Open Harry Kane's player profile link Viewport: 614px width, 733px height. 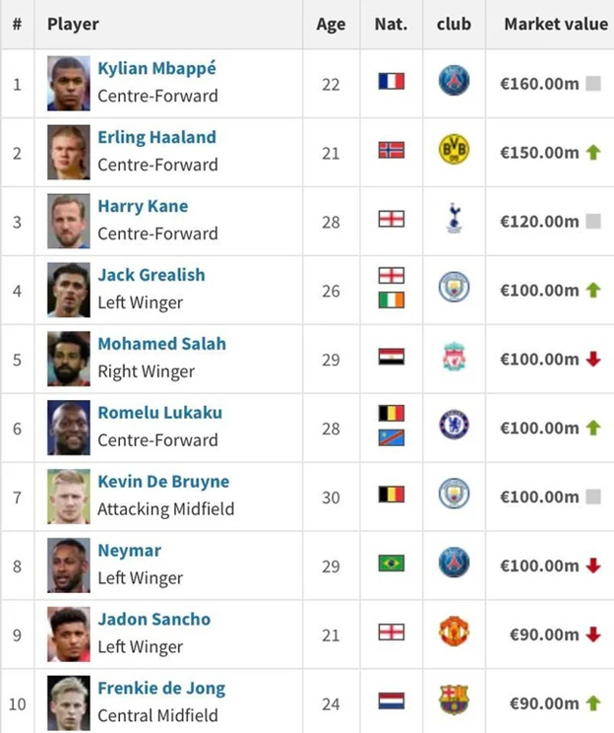point(143,206)
